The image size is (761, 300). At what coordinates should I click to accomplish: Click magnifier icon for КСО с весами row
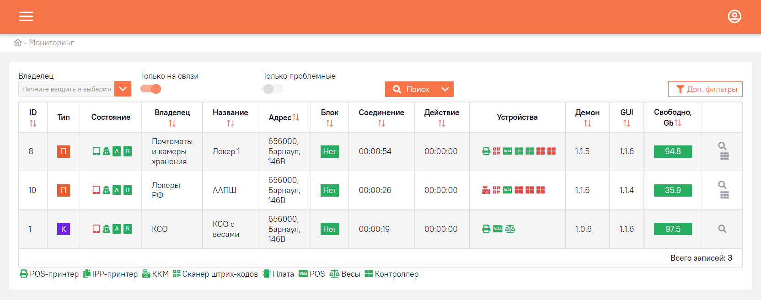click(x=722, y=229)
